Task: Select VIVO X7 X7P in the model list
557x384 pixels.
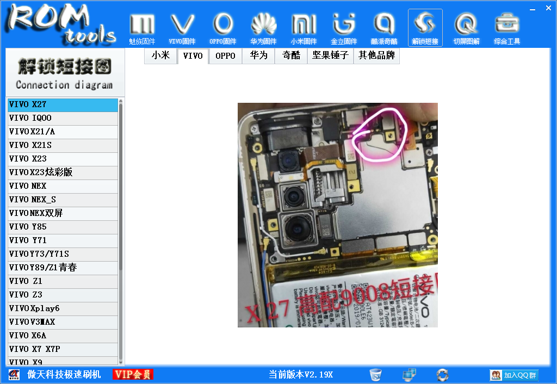Action: (63, 350)
